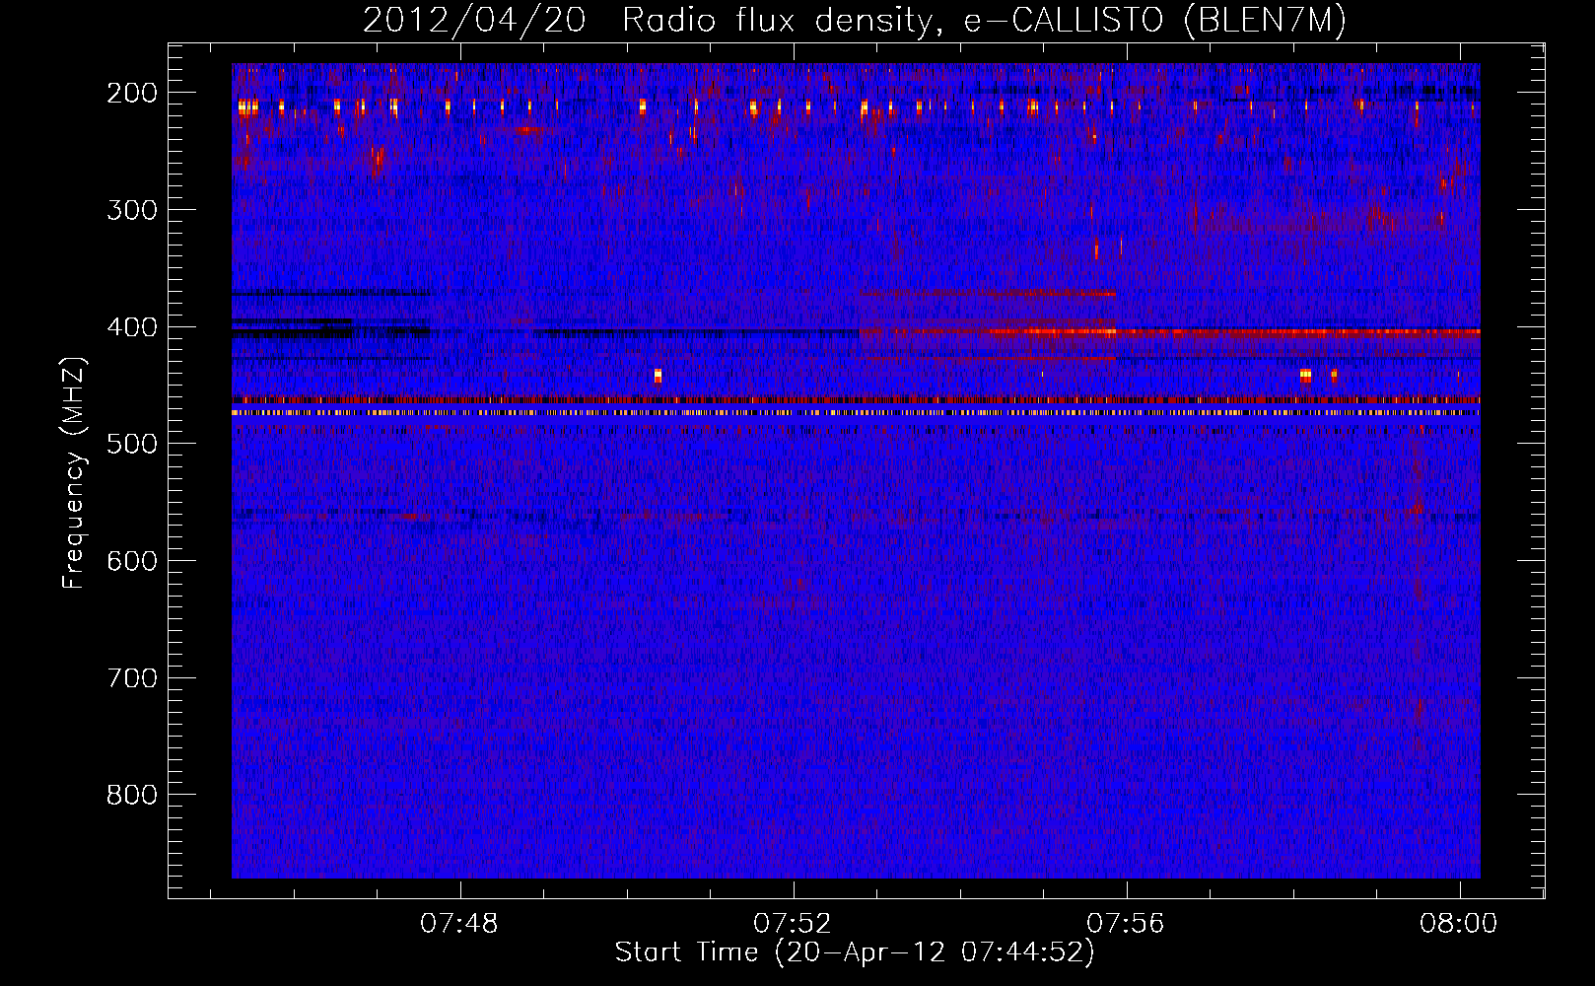Screen dimensions: 1595x986
Task: Select the 'Start Time (20-Apr-12 07:44:52)' axis label
Action: coord(855,952)
